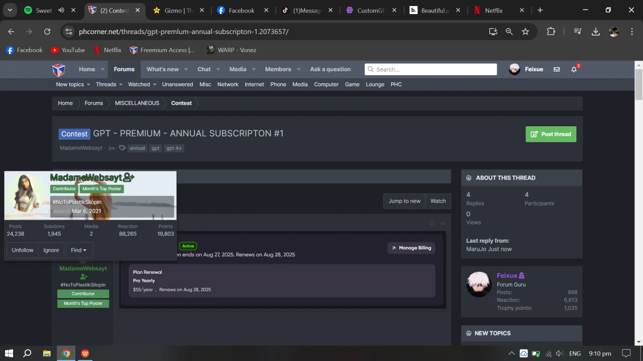Expand the Chat dropdown arrow

pyautogui.click(x=218, y=69)
